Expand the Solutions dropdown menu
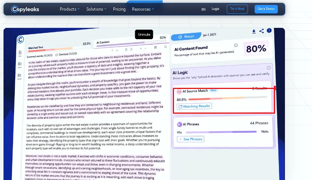 tap(96, 9)
